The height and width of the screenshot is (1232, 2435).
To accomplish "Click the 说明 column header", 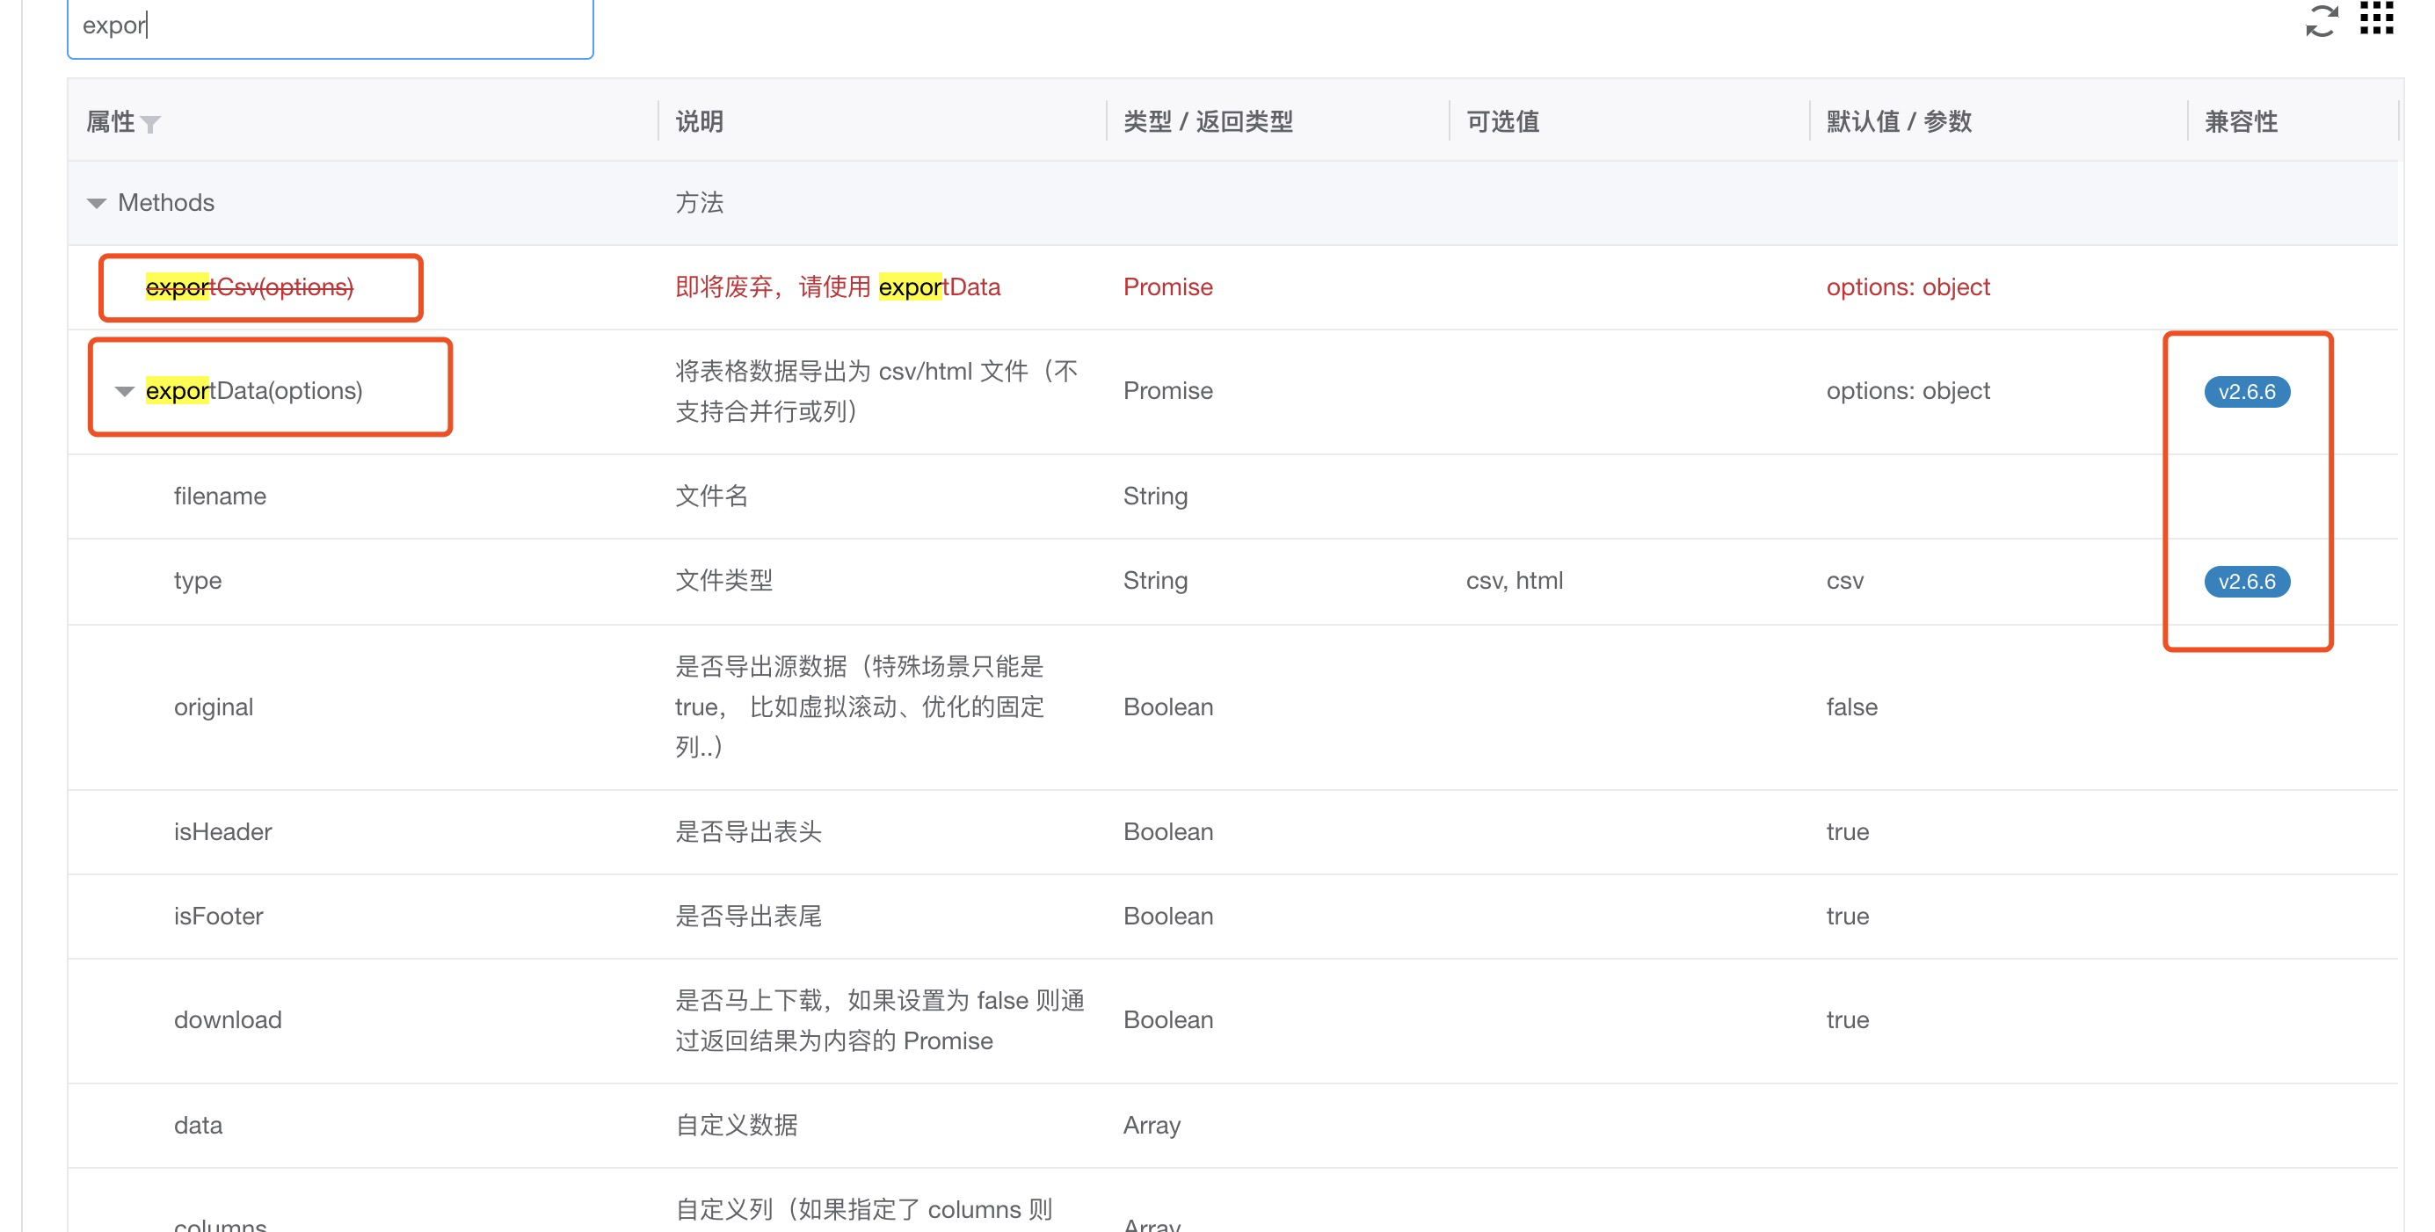I will click(x=700, y=121).
